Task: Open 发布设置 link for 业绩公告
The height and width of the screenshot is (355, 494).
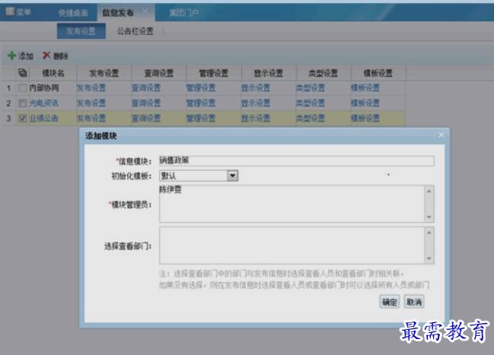Action: [91, 119]
